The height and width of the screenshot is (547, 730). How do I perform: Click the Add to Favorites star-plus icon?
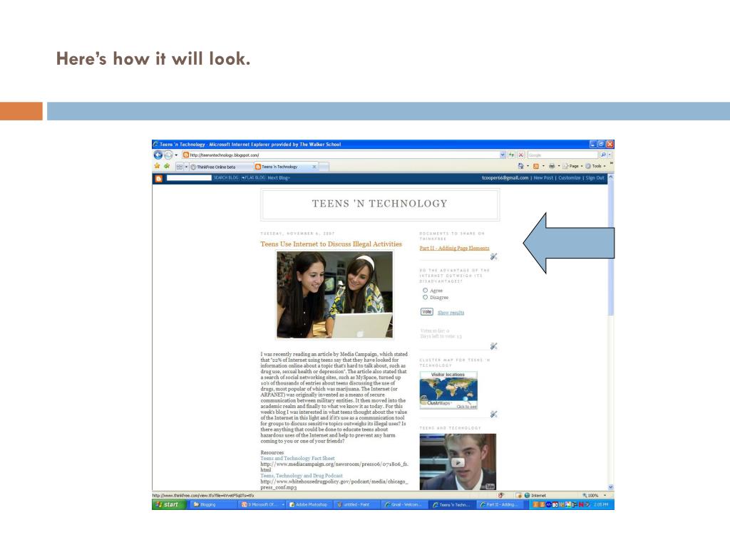(x=167, y=166)
